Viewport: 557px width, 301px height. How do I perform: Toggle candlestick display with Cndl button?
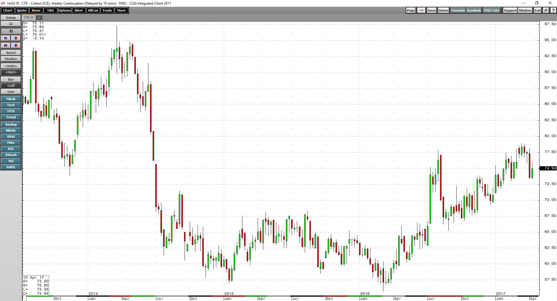click(11, 85)
